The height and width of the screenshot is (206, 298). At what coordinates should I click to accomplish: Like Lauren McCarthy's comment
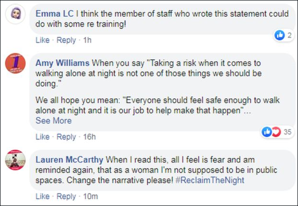click(42, 196)
